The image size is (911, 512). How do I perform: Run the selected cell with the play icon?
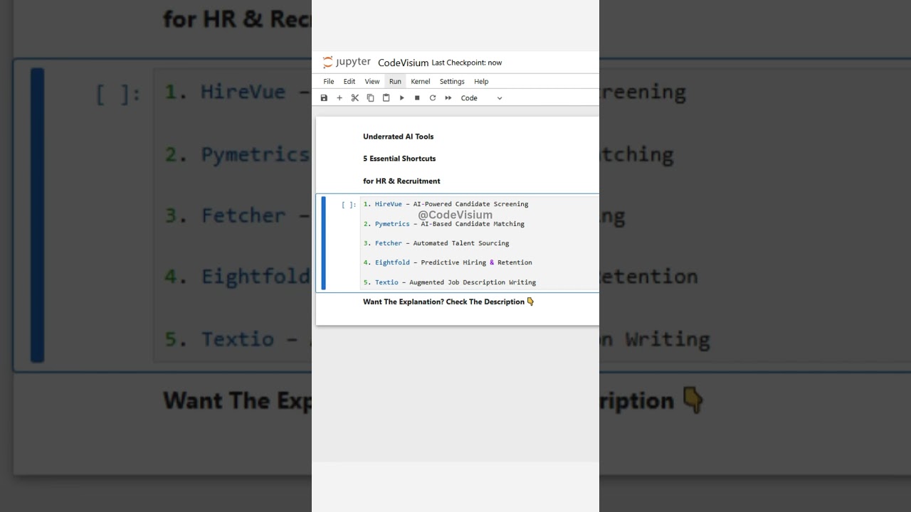point(401,98)
